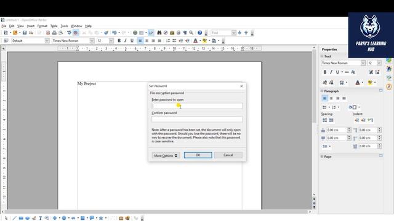The height and width of the screenshot is (221, 394).
Task: Open sidebar font size dropdown arrow
Action: click(379, 63)
